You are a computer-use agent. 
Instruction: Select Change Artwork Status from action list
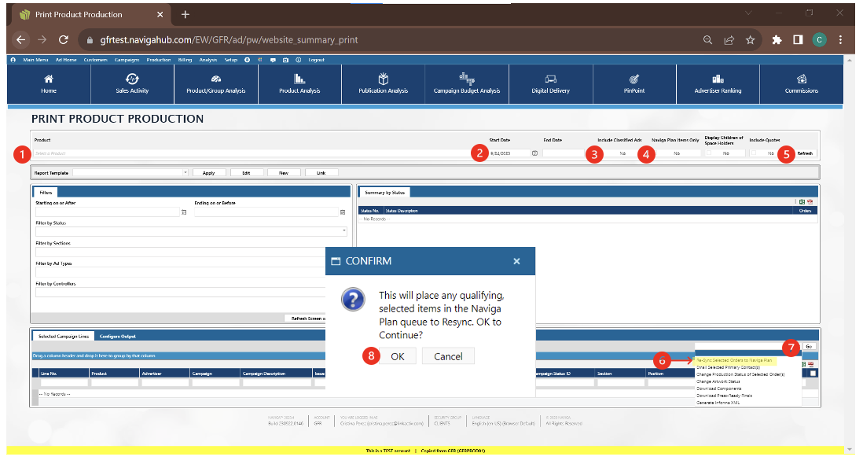[x=718, y=381]
